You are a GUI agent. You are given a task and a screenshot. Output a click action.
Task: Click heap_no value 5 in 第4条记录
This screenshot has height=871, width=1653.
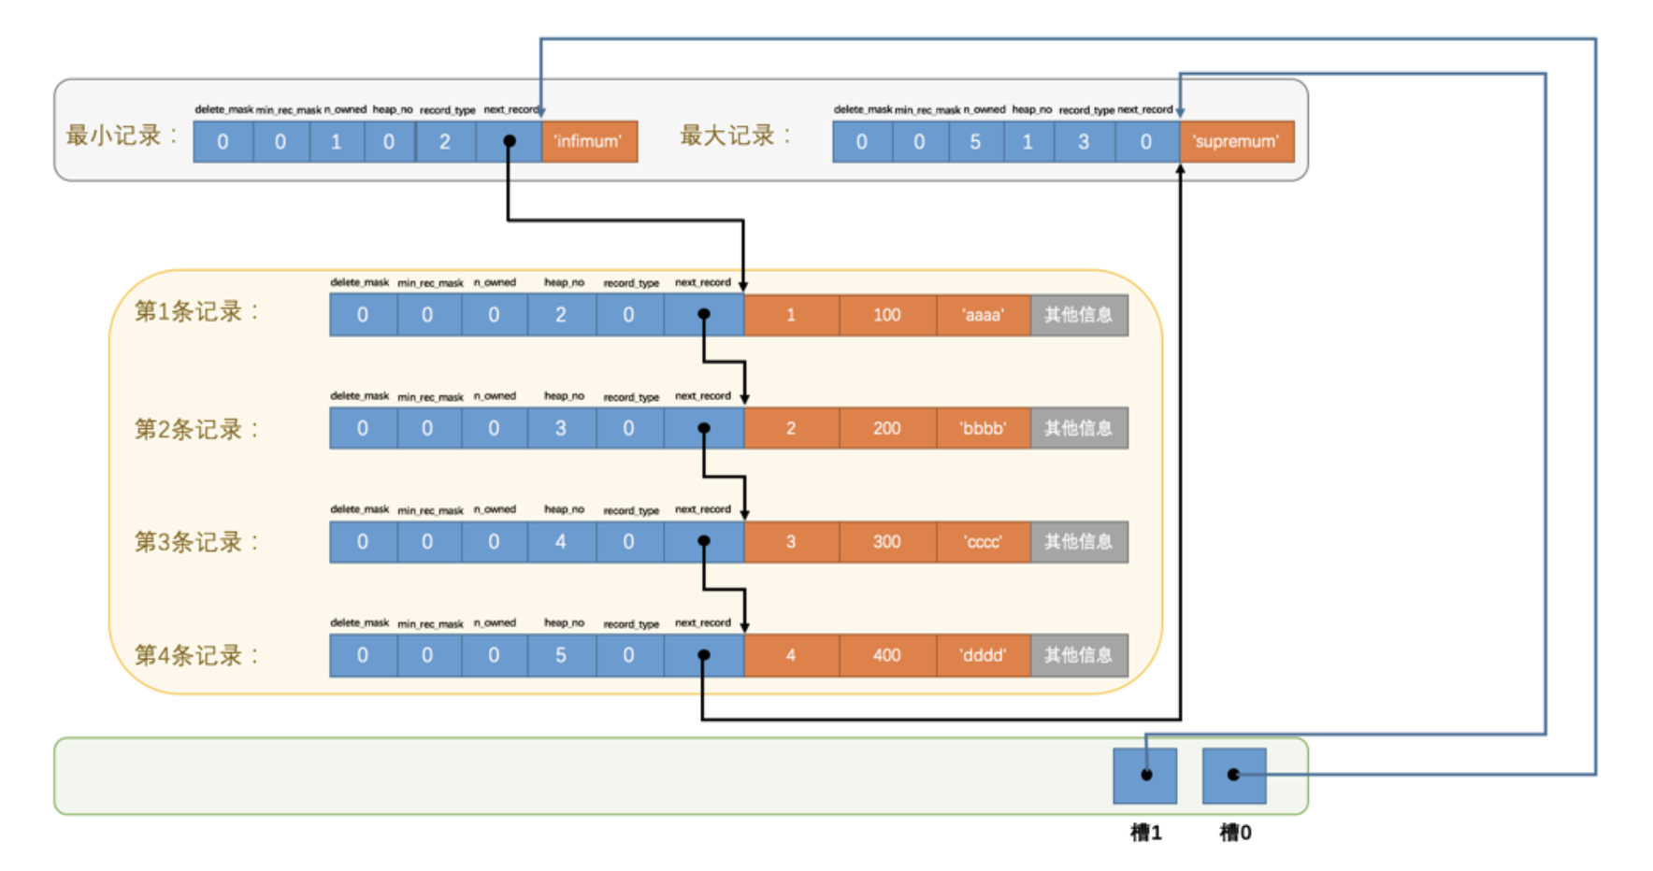(x=561, y=655)
